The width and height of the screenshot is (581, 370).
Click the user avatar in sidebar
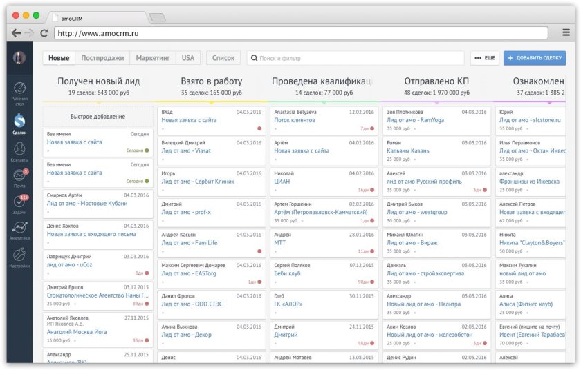(x=19, y=58)
